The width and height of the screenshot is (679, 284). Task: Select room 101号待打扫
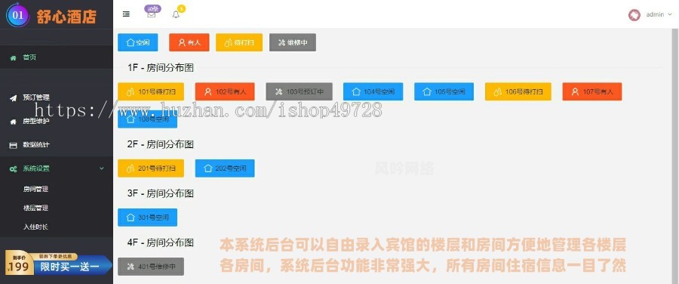point(151,91)
